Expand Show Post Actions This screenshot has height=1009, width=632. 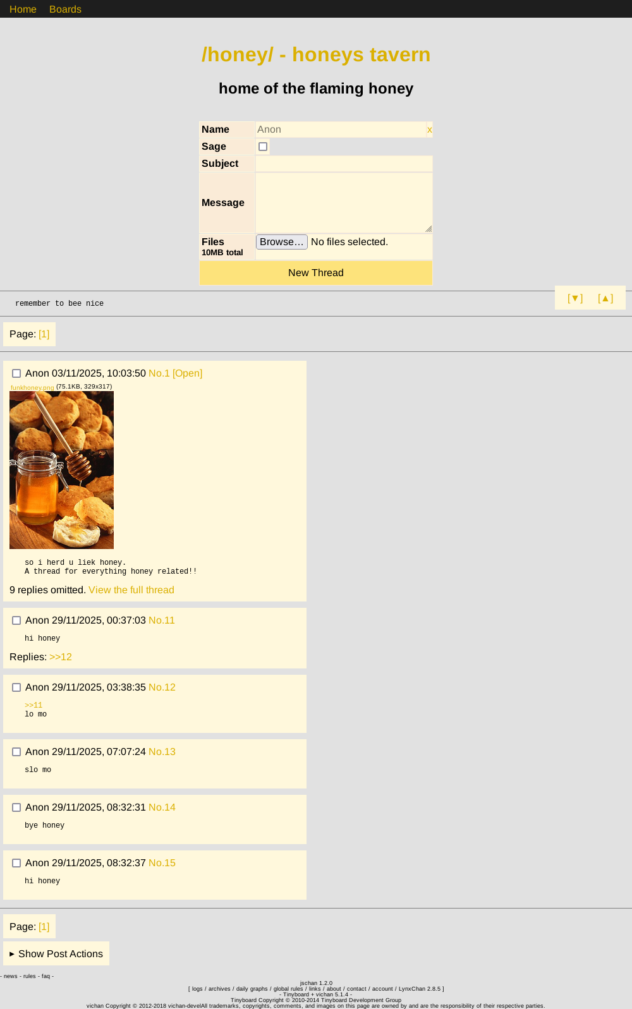(x=56, y=953)
